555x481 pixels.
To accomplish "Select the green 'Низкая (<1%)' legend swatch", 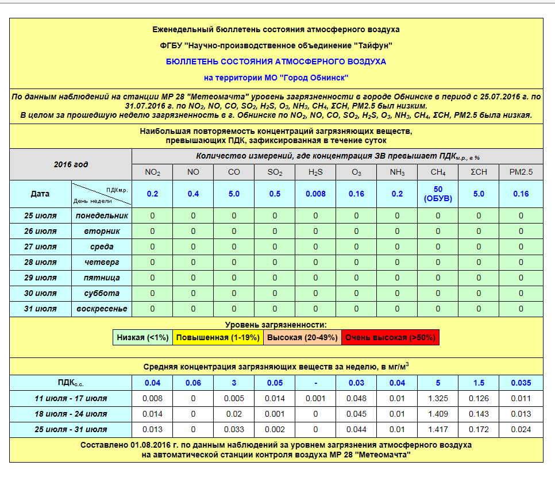I will tap(142, 337).
